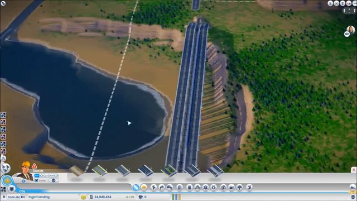The height and width of the screenshot is (201, 357).
Task: Toggle the eye visibility icon below the avatar
Action: [x=347, y=34]
